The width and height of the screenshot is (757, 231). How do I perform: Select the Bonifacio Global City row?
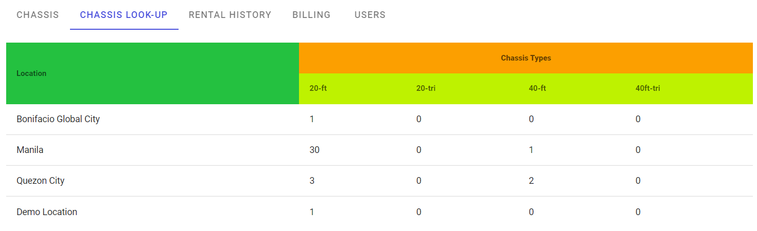pos(58,119)
